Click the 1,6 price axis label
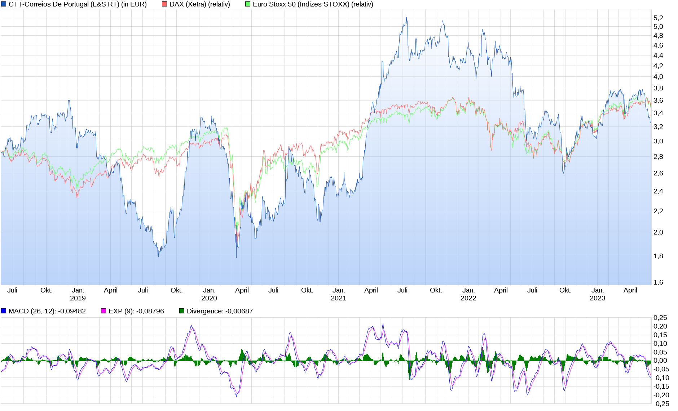The width and height of the screenshot is (678, 411). coord(658,282)
